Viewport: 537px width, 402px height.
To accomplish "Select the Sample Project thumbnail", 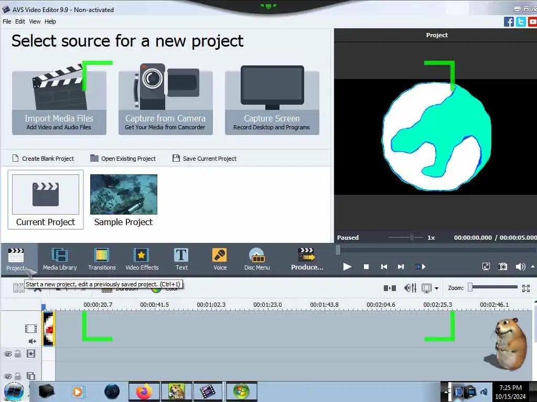I will tap(124, 200).
